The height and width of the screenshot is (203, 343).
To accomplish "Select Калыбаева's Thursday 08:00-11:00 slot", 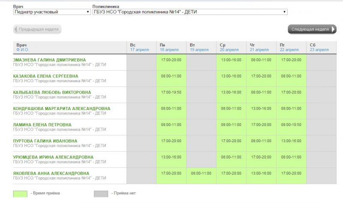I will [261, 95].
